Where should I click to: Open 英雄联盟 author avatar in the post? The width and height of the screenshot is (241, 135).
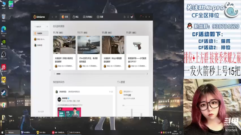point(59,100)
